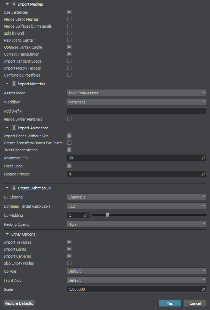Viewport: 210px width, 310px height.
Task: Open the Lightmap Target Resolution dropdown
Action: (x=137, y=206)
